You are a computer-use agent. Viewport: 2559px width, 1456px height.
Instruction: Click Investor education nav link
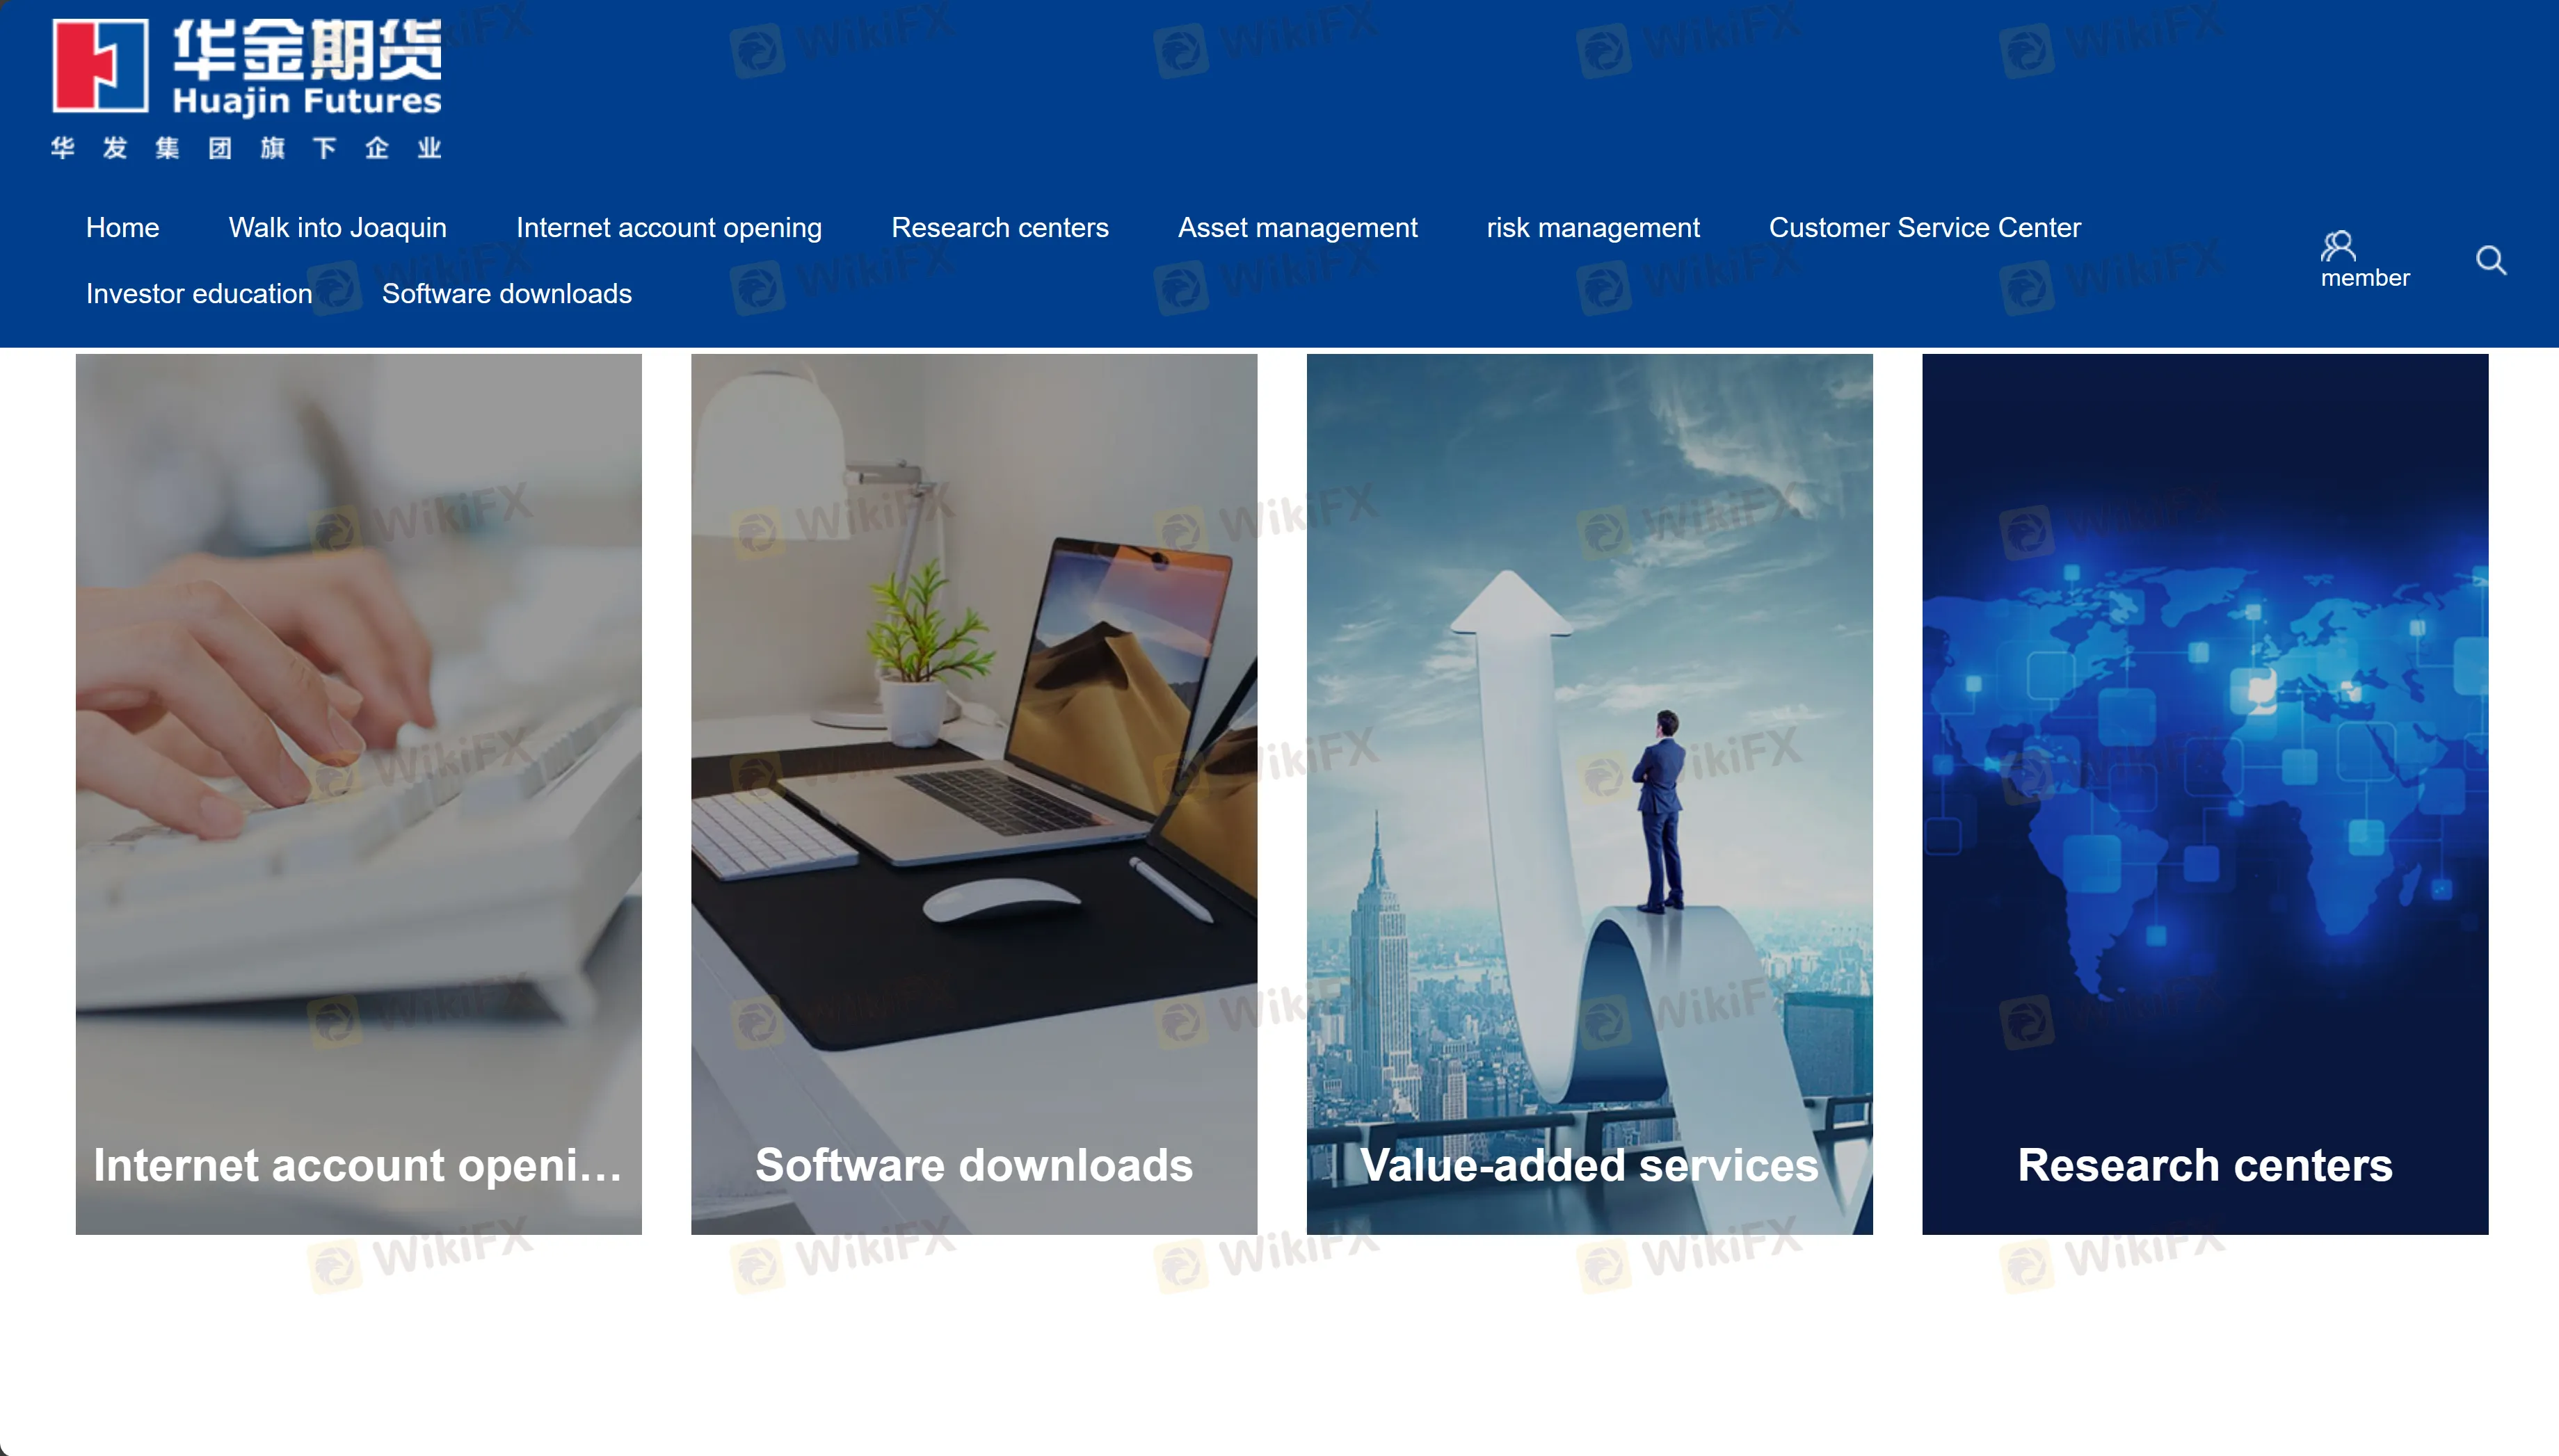point(199,294)
